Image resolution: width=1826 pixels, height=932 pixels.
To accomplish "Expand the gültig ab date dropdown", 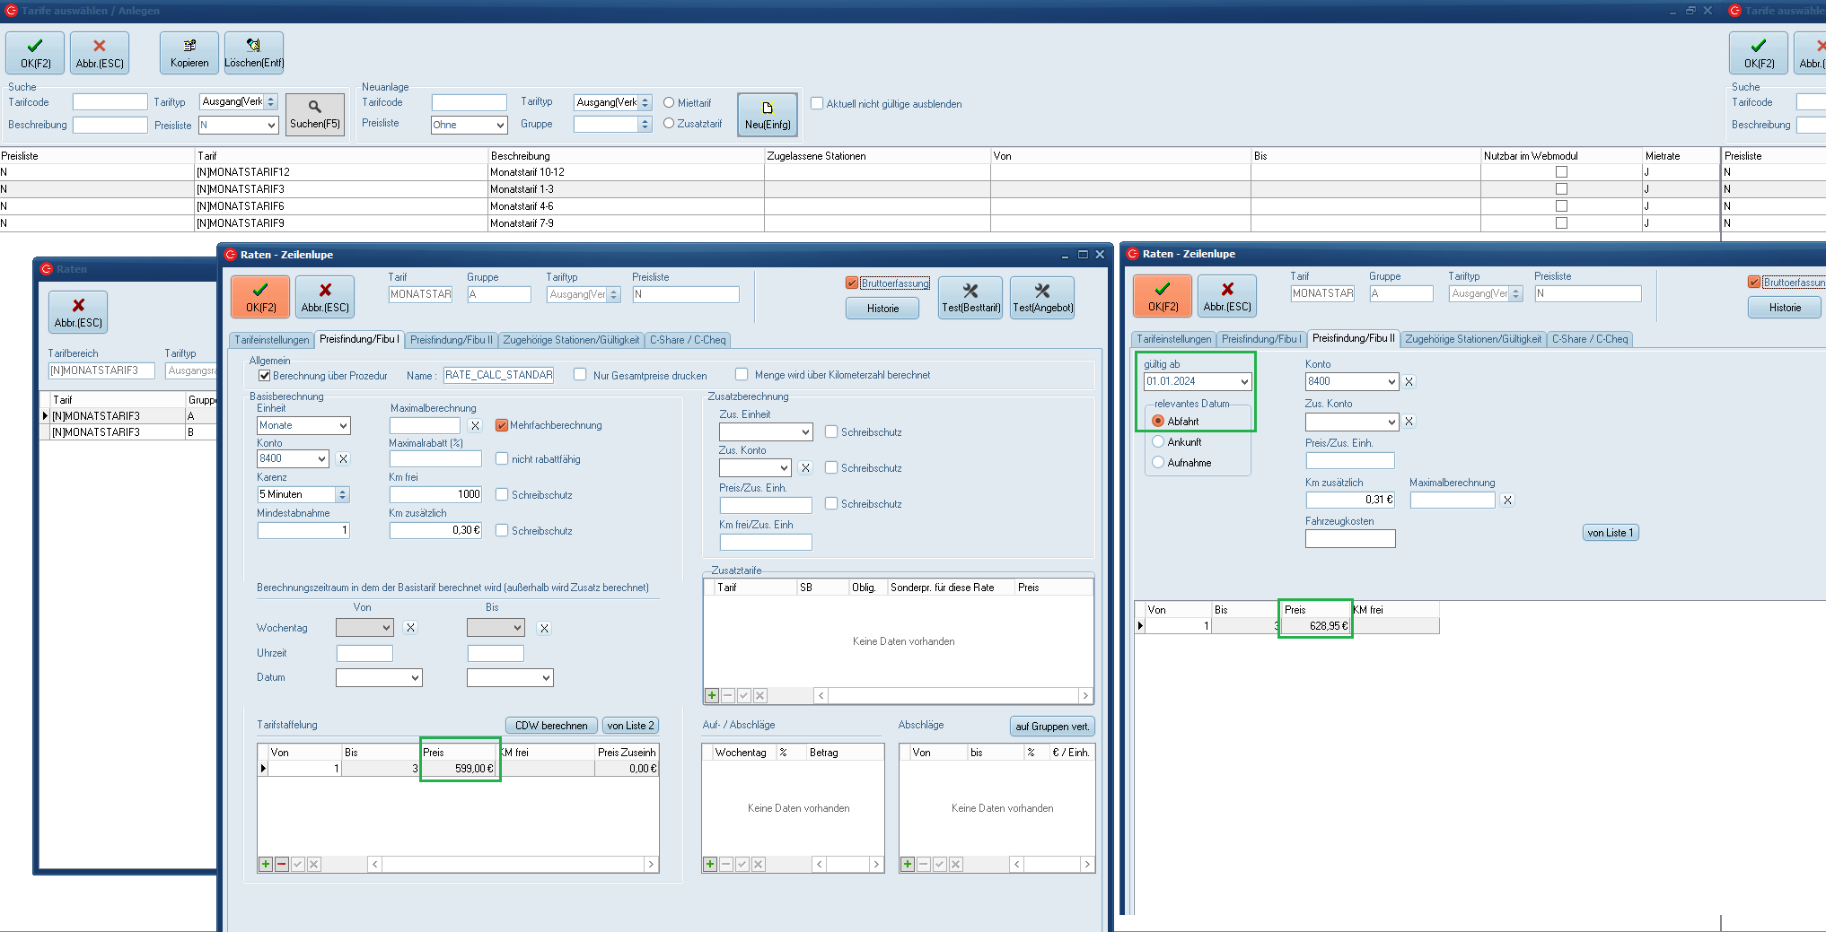I will [1244, 381].
